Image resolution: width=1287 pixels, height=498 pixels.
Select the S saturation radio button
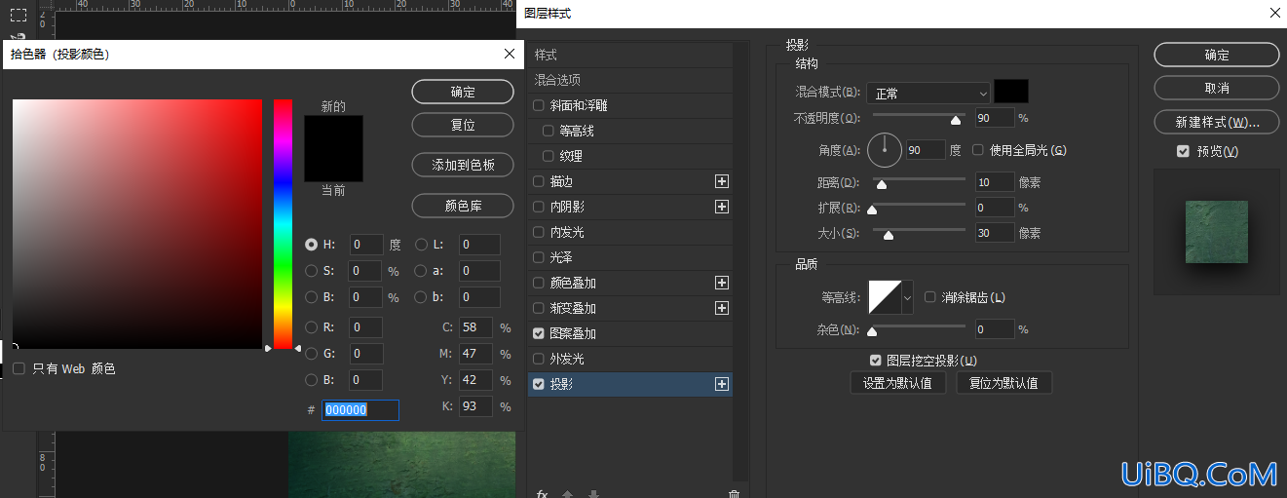tap(312, 271)
